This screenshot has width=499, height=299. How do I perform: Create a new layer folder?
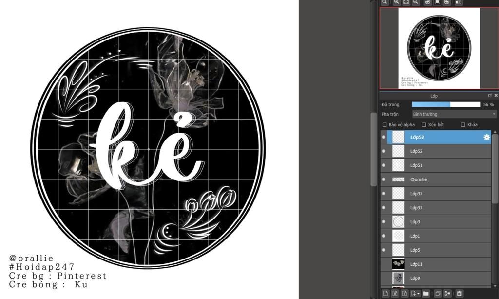click(426, 293)
